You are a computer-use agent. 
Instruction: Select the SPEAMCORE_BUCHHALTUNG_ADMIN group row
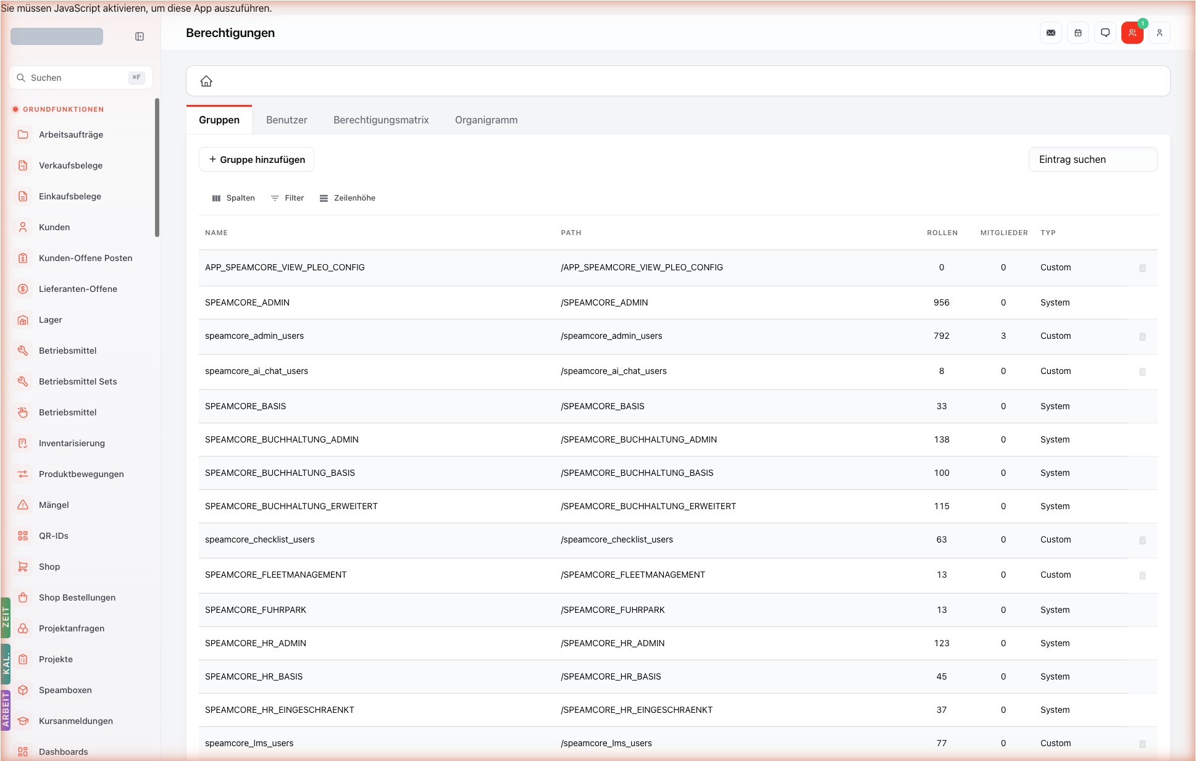pos(678,439)
